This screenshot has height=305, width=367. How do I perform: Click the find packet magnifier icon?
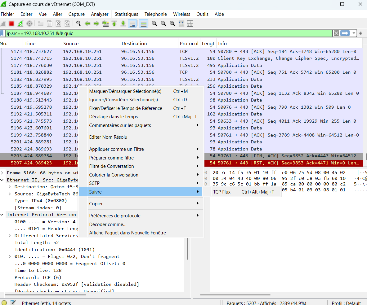(78, 24)
